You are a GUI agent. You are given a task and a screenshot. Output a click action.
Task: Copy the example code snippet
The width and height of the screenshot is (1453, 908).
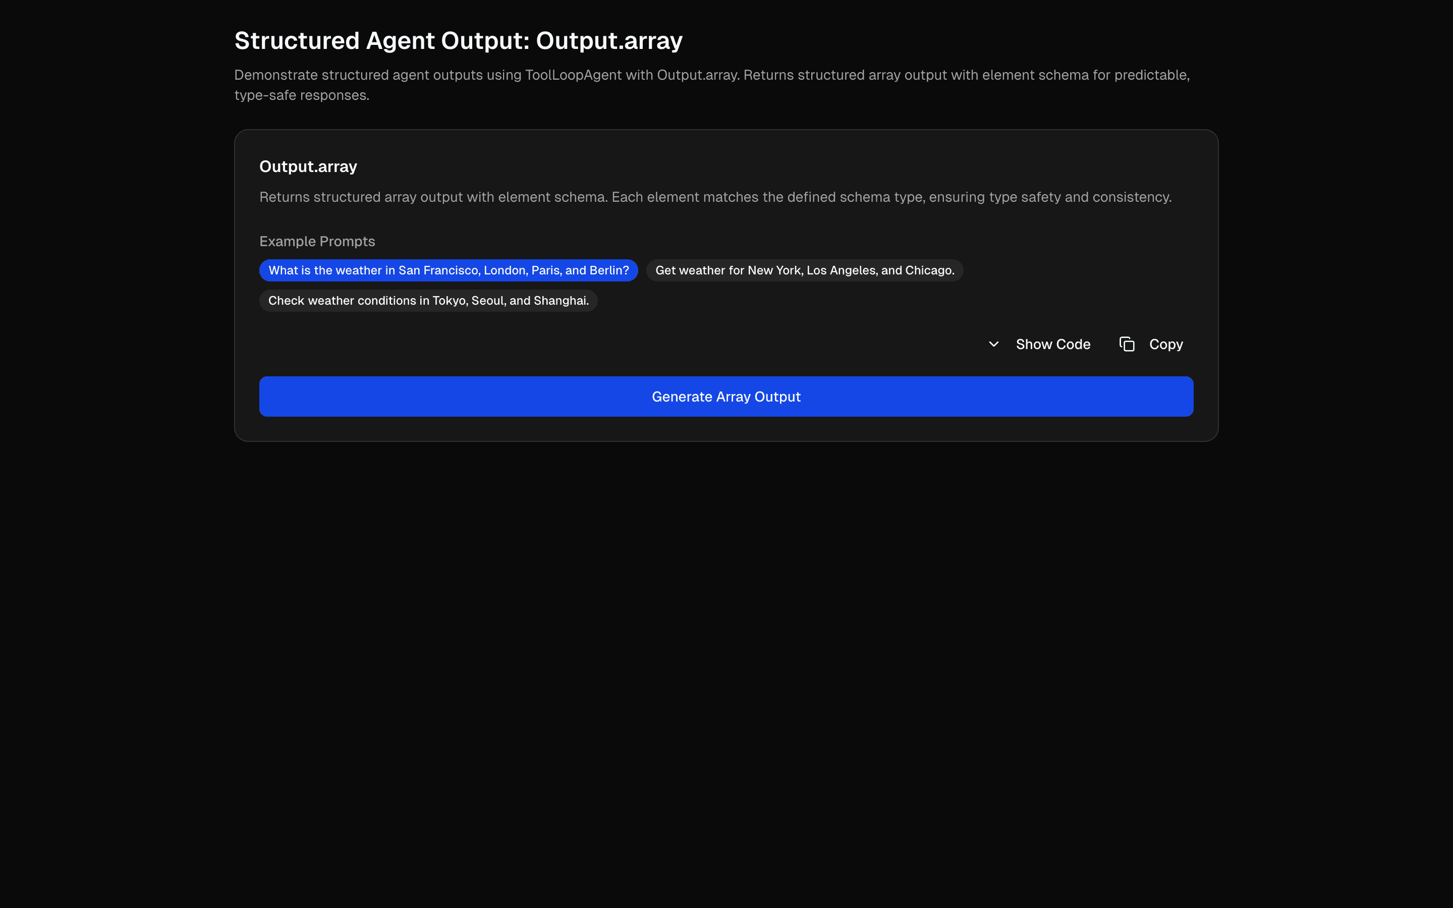[x=1165, y=344]
